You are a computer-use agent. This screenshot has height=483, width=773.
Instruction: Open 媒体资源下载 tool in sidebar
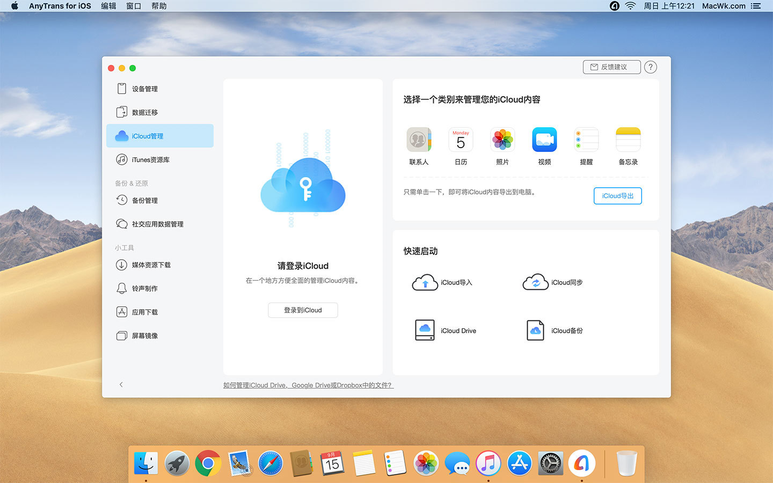(160, 265)
